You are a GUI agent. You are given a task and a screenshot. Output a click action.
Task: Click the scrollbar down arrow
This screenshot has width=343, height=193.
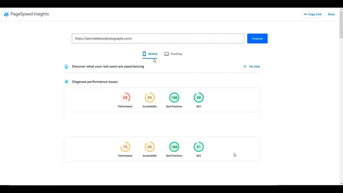(341, 184)
